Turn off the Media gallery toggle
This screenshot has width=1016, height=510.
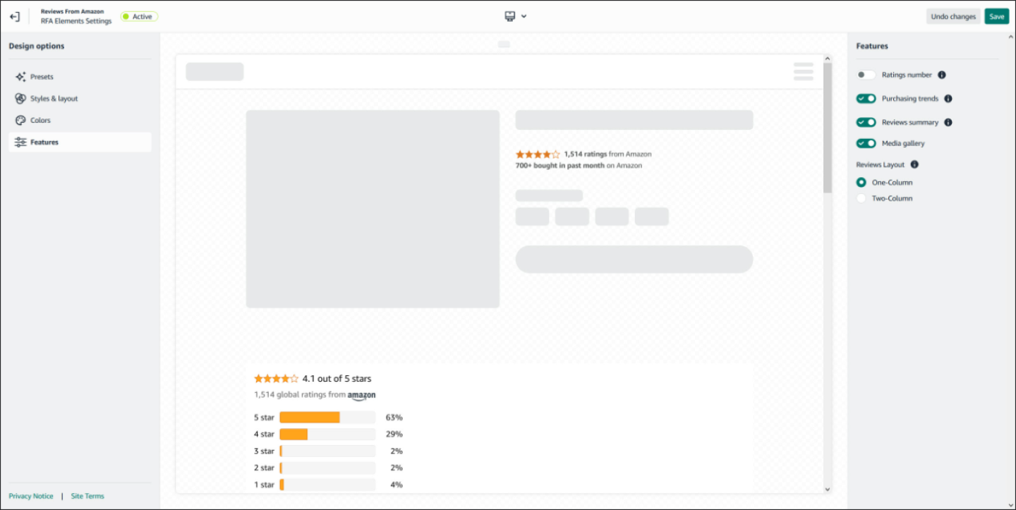[866, 143]
